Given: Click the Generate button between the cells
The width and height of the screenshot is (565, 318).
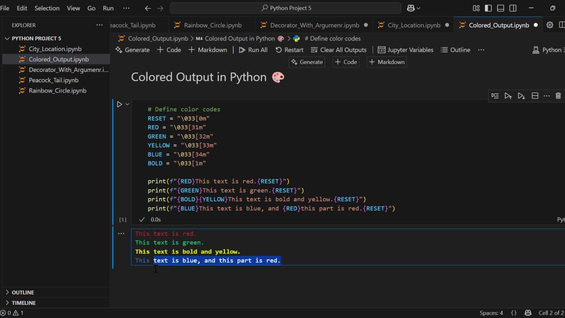Looking at the screenshot, I should pos(307,62).
